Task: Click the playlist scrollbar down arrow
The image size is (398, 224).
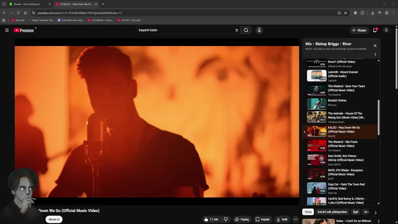Action: pos(378,203)
